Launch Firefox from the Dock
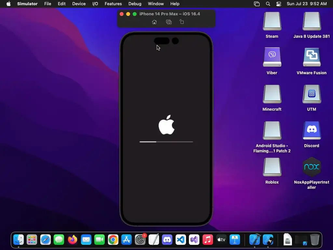Viewport: 333px width, 250px height. coord(73,240)
